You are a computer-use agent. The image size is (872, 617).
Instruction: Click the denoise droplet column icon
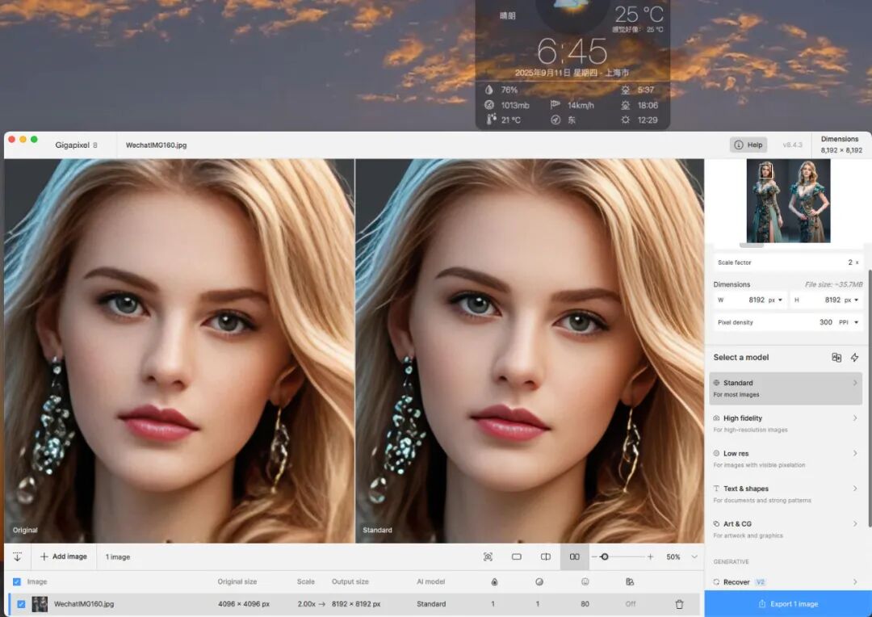point(494,582)
